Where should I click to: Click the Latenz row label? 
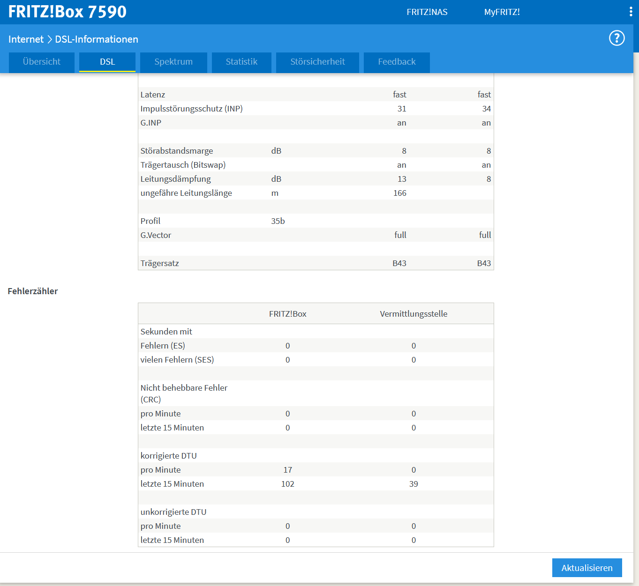point(153,95)
